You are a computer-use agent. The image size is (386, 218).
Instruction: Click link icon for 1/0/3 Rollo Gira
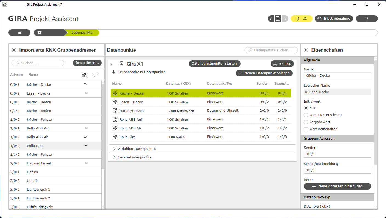[x=86, y=146]
